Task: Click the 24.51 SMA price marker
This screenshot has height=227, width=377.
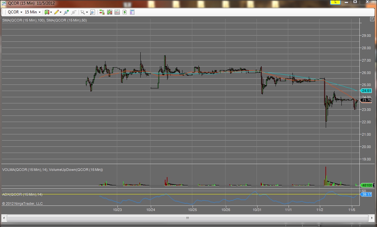Action: click(x=366, y=91)
